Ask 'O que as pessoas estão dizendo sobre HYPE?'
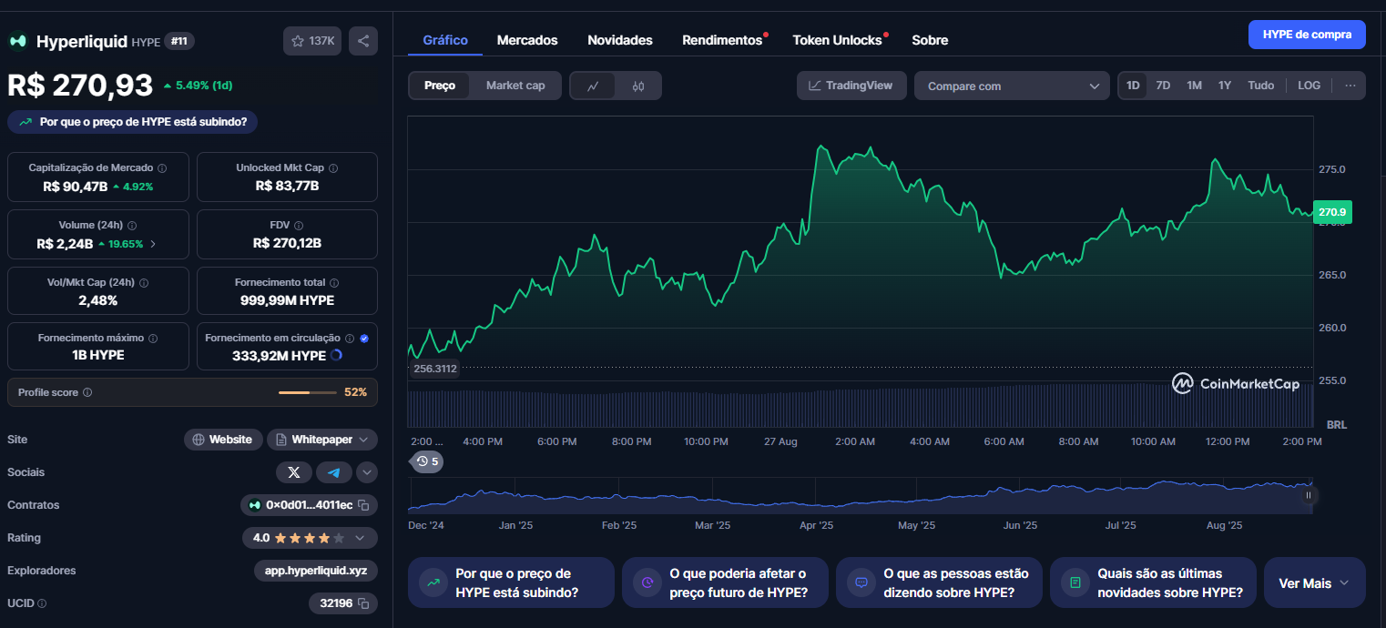Screen dimensions: 1386x628 coord(939,582)
